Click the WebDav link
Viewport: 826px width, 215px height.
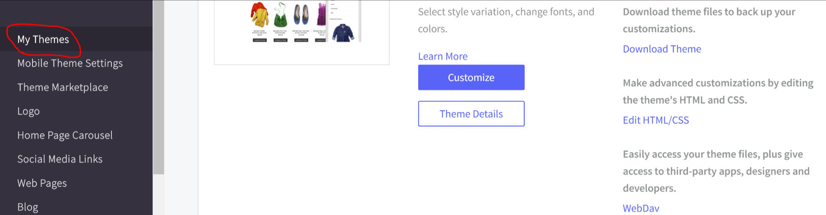(x=641, y=208)
